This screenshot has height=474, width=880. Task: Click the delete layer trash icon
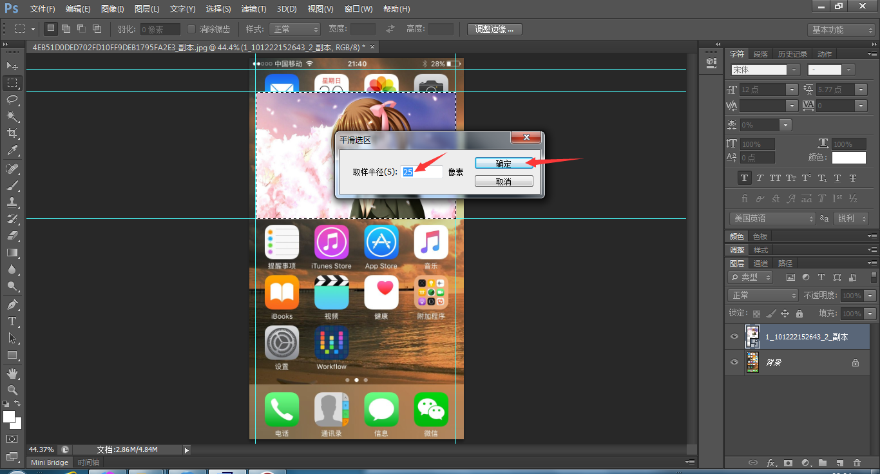coord(857,462)
